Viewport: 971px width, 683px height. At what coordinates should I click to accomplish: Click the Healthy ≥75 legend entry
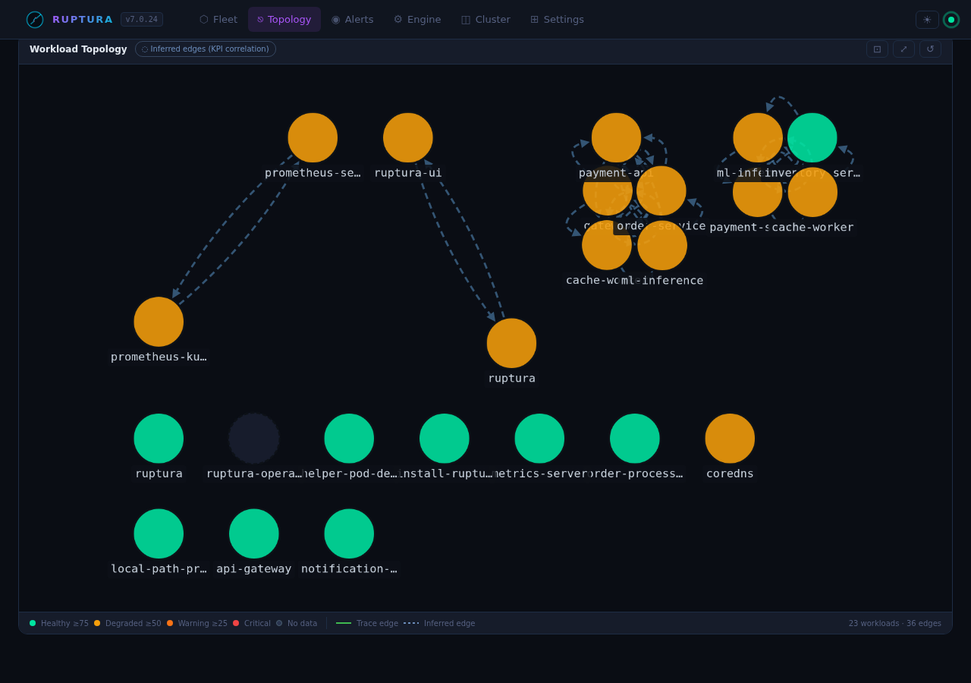pos(59,623)
